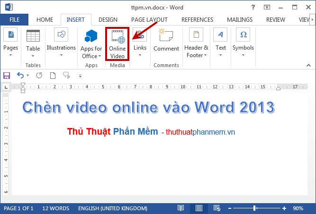
Task: Click the 12 WORDS count in status bar
Action: 55,208
